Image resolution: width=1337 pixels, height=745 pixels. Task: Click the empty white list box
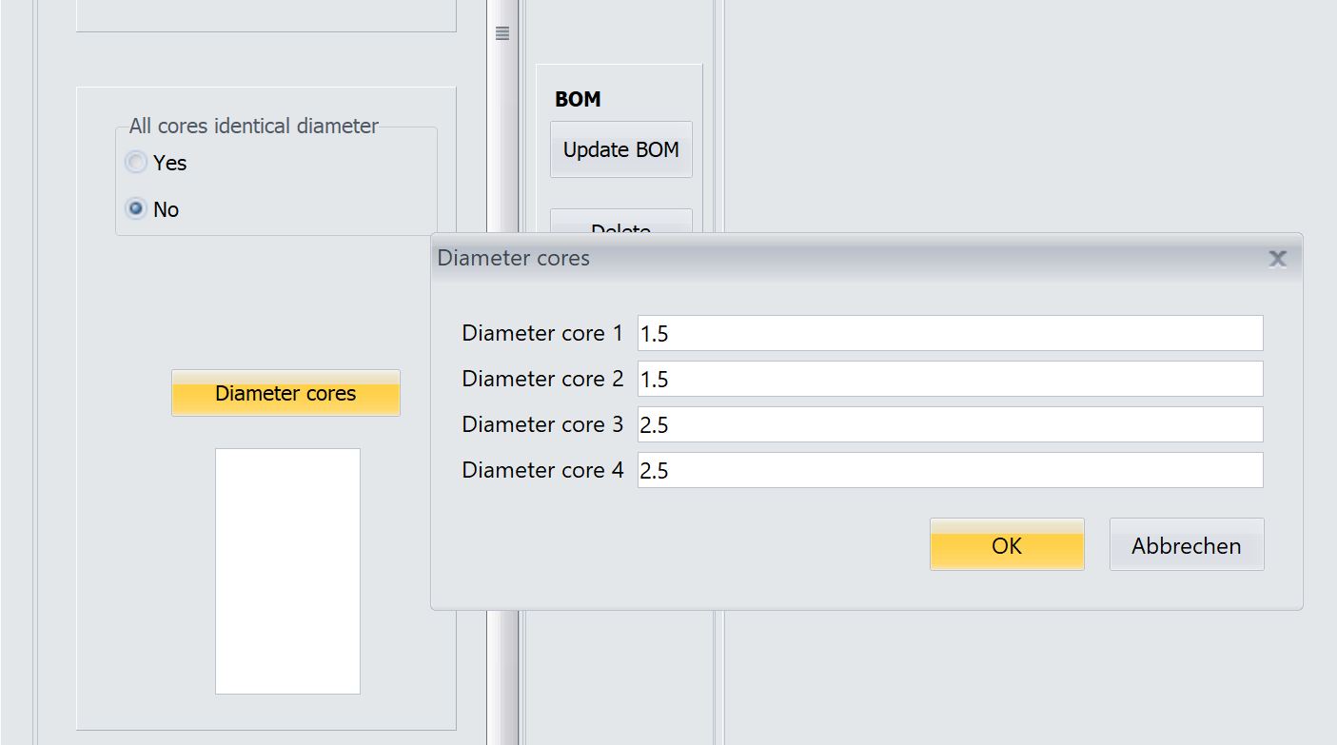pos(287,571)
